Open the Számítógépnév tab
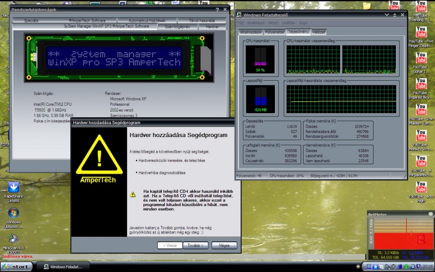This screenshot has height=272, width=435. [x=178, y=27]
